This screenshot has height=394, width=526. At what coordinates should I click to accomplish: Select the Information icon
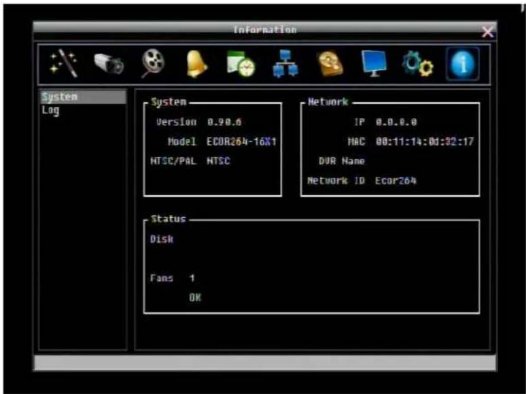[463, 64]
